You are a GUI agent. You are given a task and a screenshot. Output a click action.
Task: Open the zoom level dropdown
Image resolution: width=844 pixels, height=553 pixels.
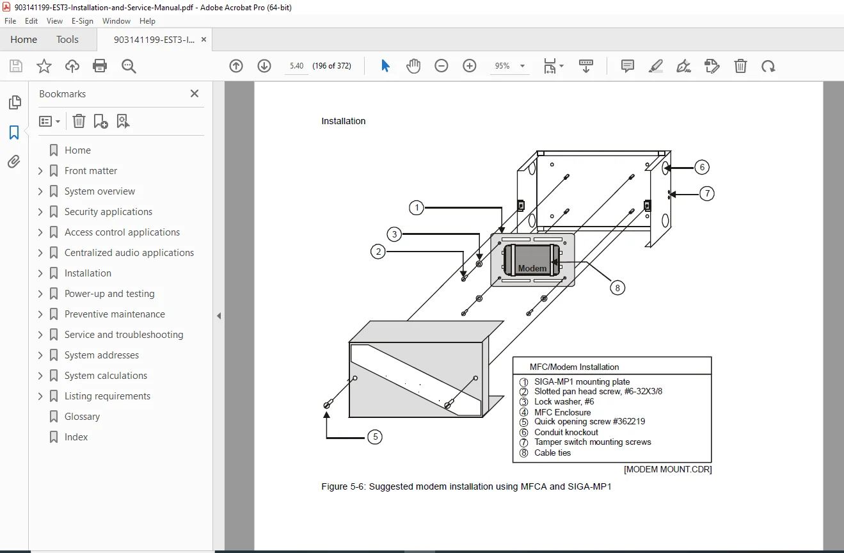(522, 66)
